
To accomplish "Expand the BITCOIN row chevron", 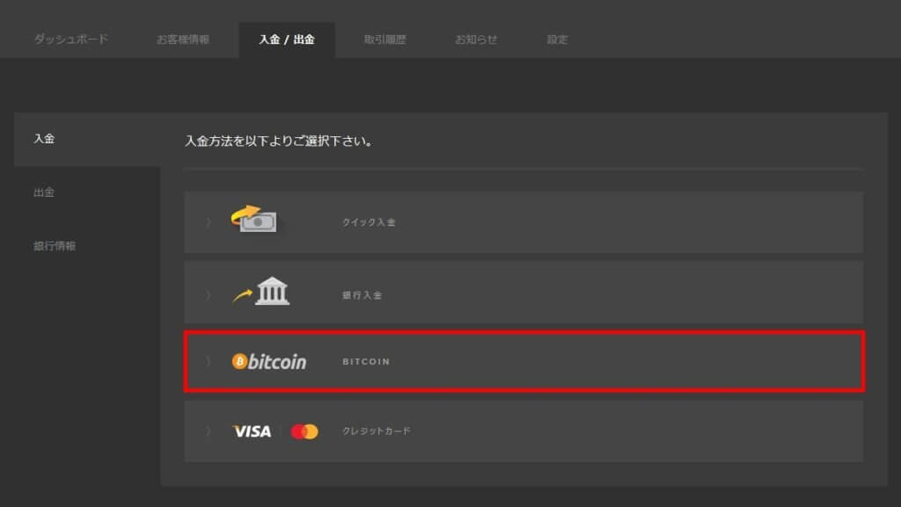I will [x=209, y=361].
